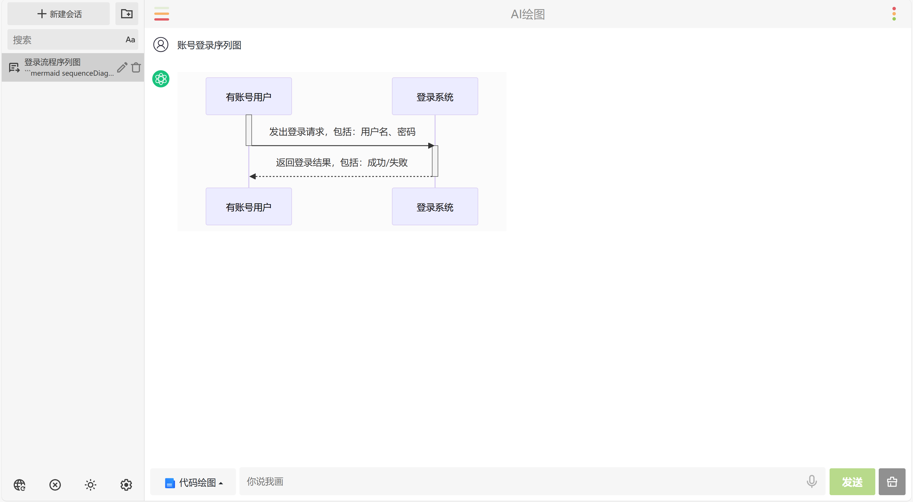
Task: Click the new folder icon
Action: [x=127, y=14]
